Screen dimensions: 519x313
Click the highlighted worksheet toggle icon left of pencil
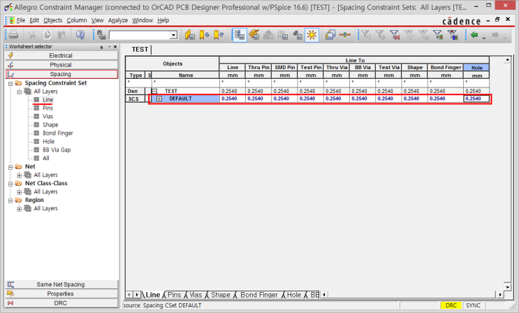(240, 35)
